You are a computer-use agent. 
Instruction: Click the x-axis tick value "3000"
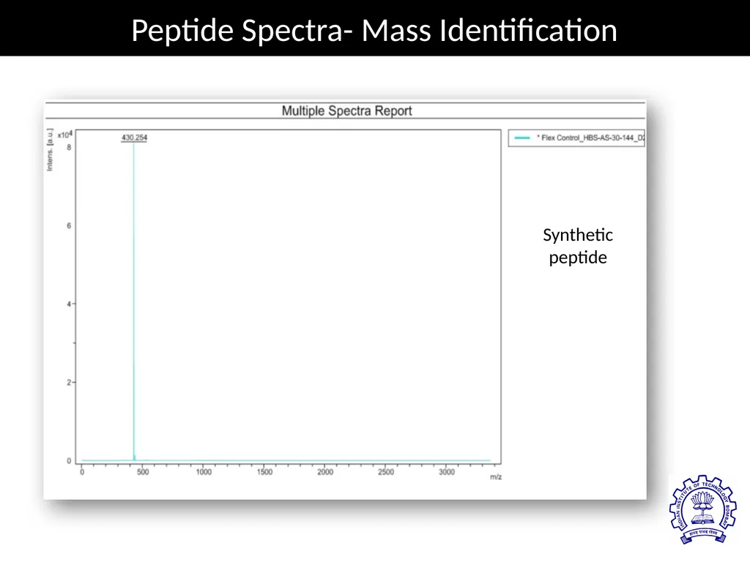pos(447,472)
